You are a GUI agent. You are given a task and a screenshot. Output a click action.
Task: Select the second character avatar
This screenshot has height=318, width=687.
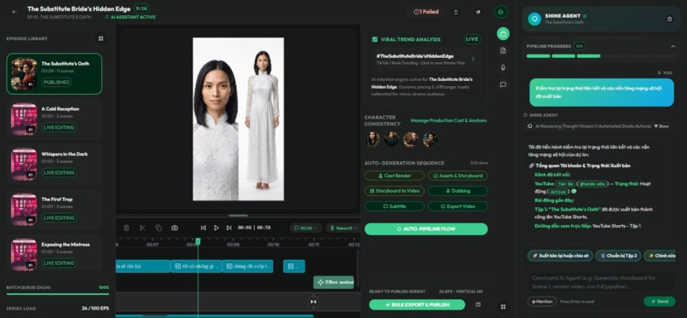click(391, 139)
